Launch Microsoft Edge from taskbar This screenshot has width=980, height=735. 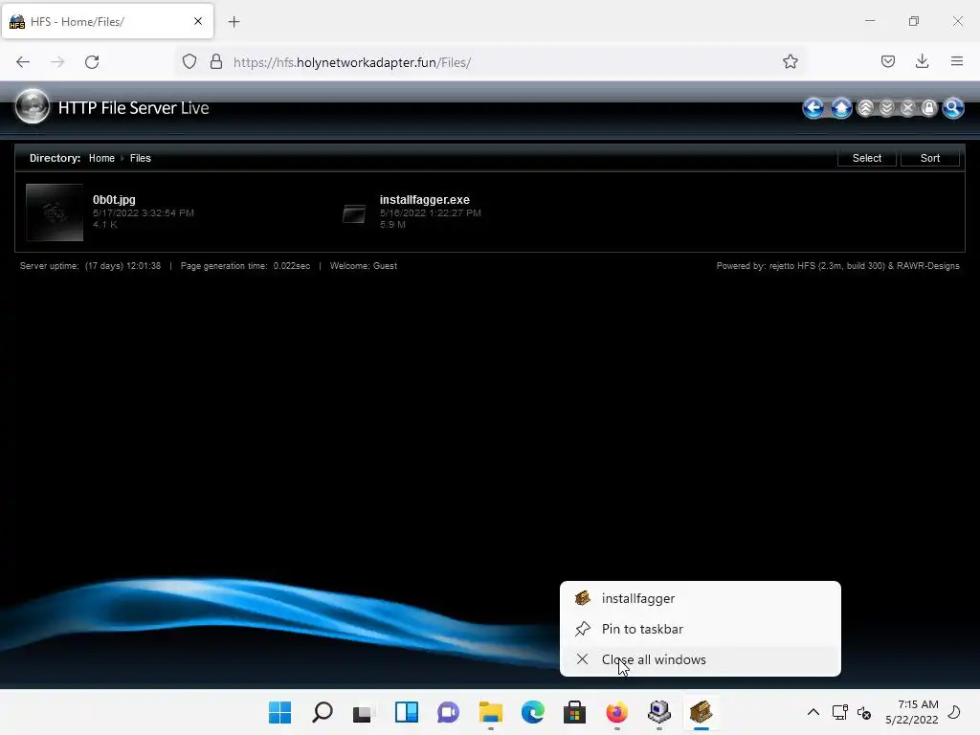coord(532,712)
